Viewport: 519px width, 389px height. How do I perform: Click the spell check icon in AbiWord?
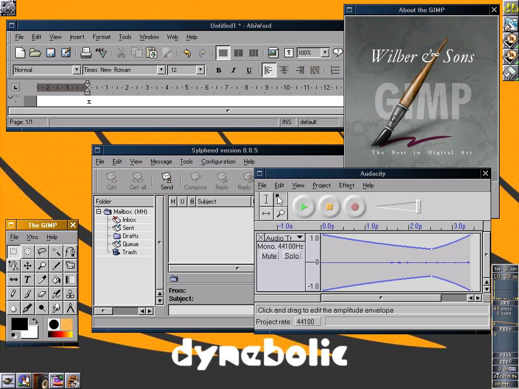[101, 53]
